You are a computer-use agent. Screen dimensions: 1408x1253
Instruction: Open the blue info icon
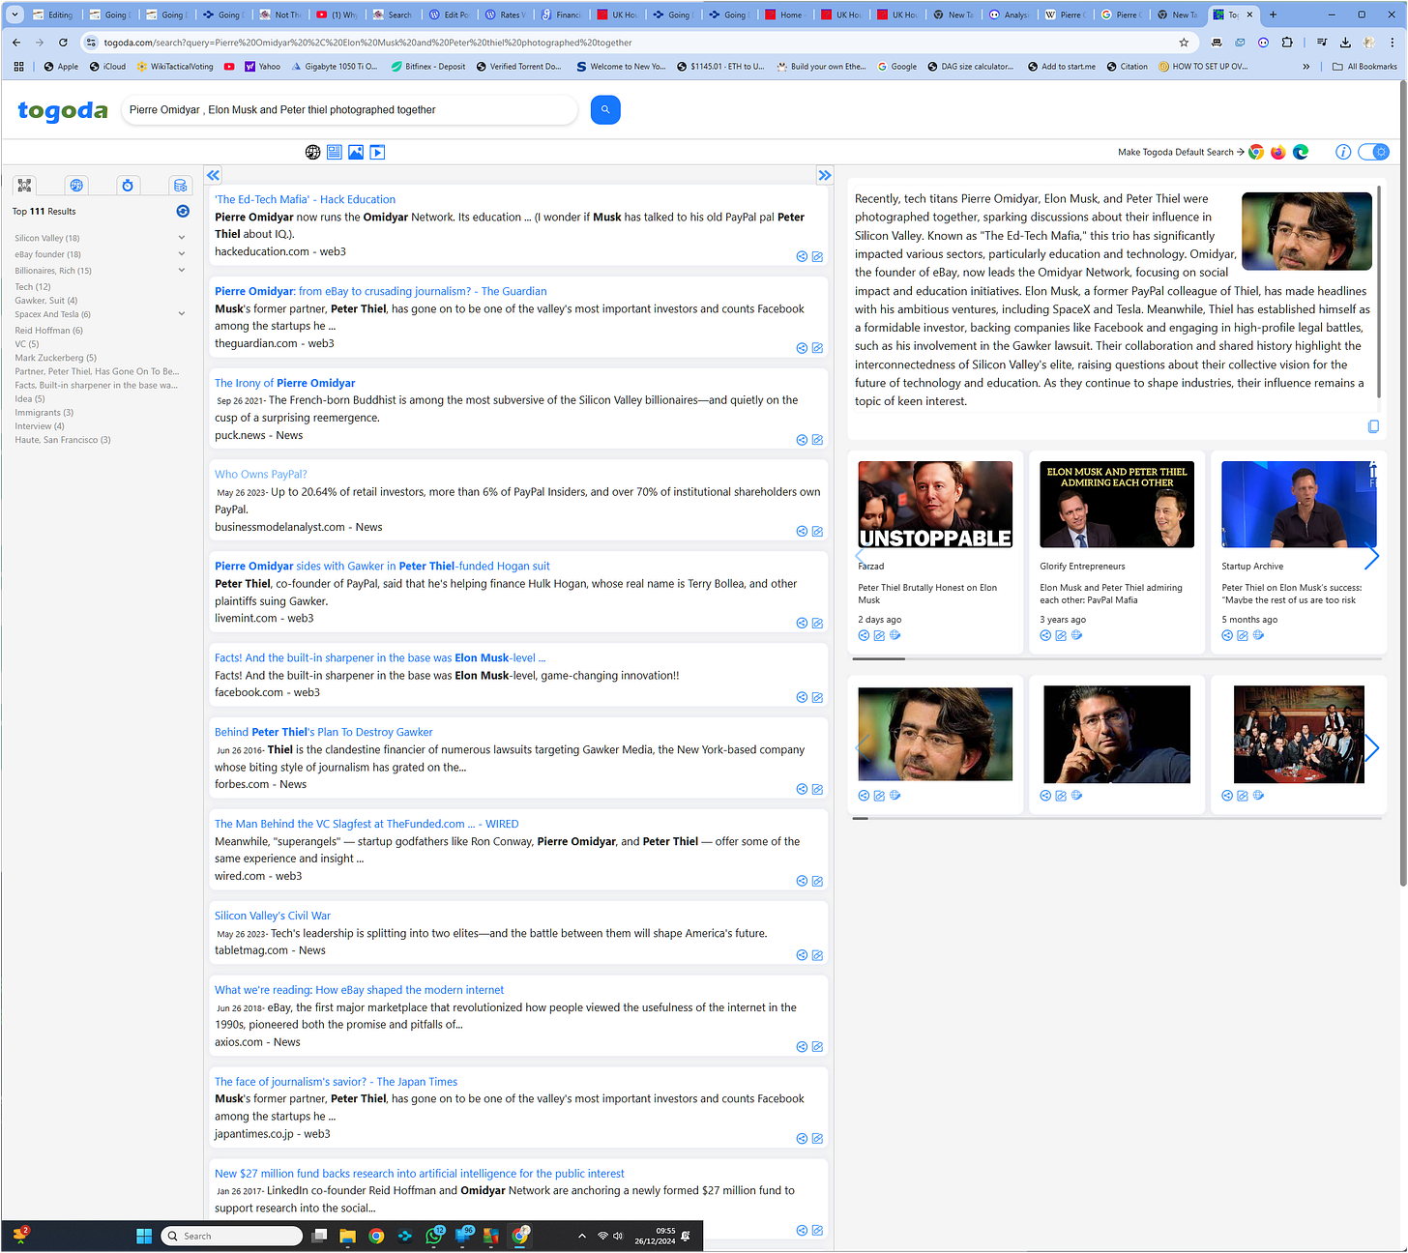[x=1343, y=152]
